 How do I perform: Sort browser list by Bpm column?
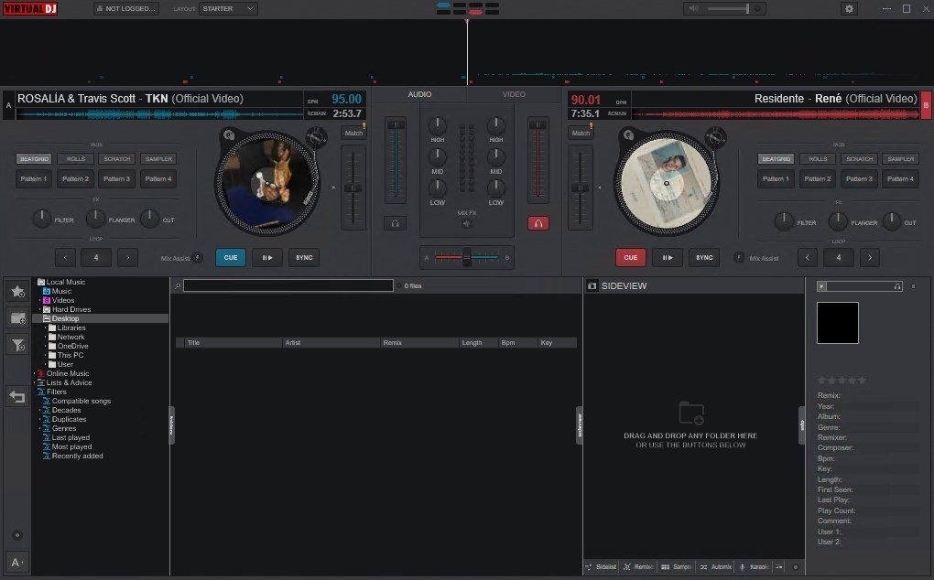[517, 343]
